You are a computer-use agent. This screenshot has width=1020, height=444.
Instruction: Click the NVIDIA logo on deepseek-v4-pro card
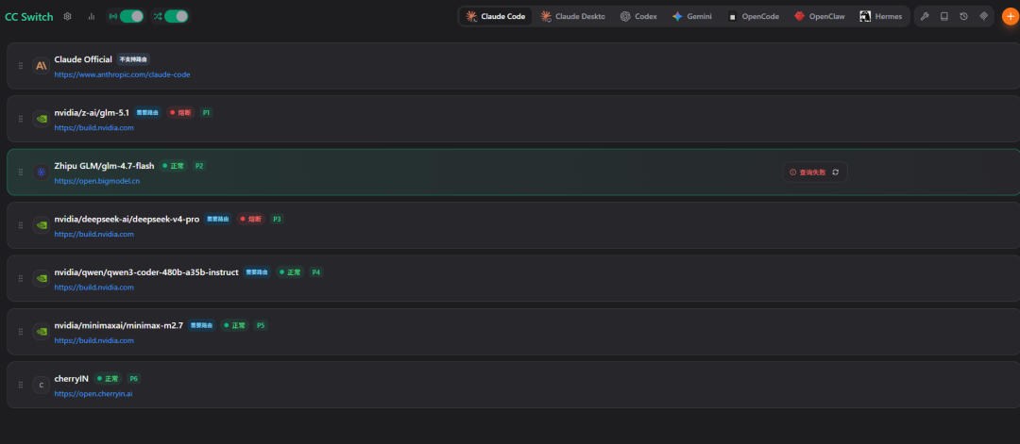(41, 225)
